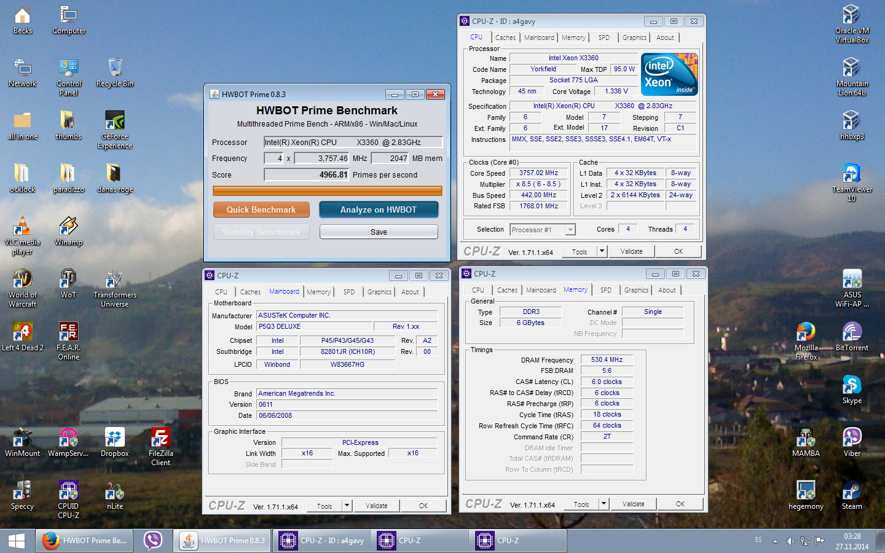885x553 pixels.
Task: Launch VLC media player icon
Action: pos(23,236)
